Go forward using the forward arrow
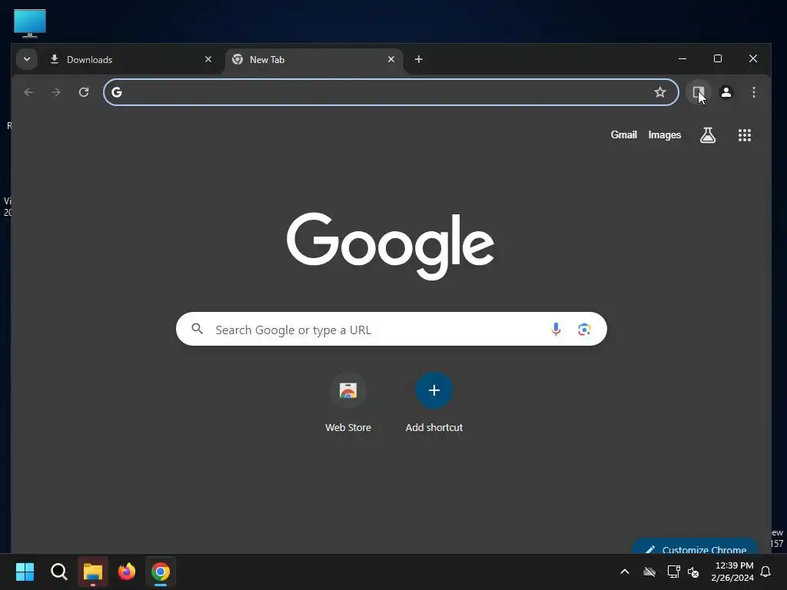 (56, 92)
